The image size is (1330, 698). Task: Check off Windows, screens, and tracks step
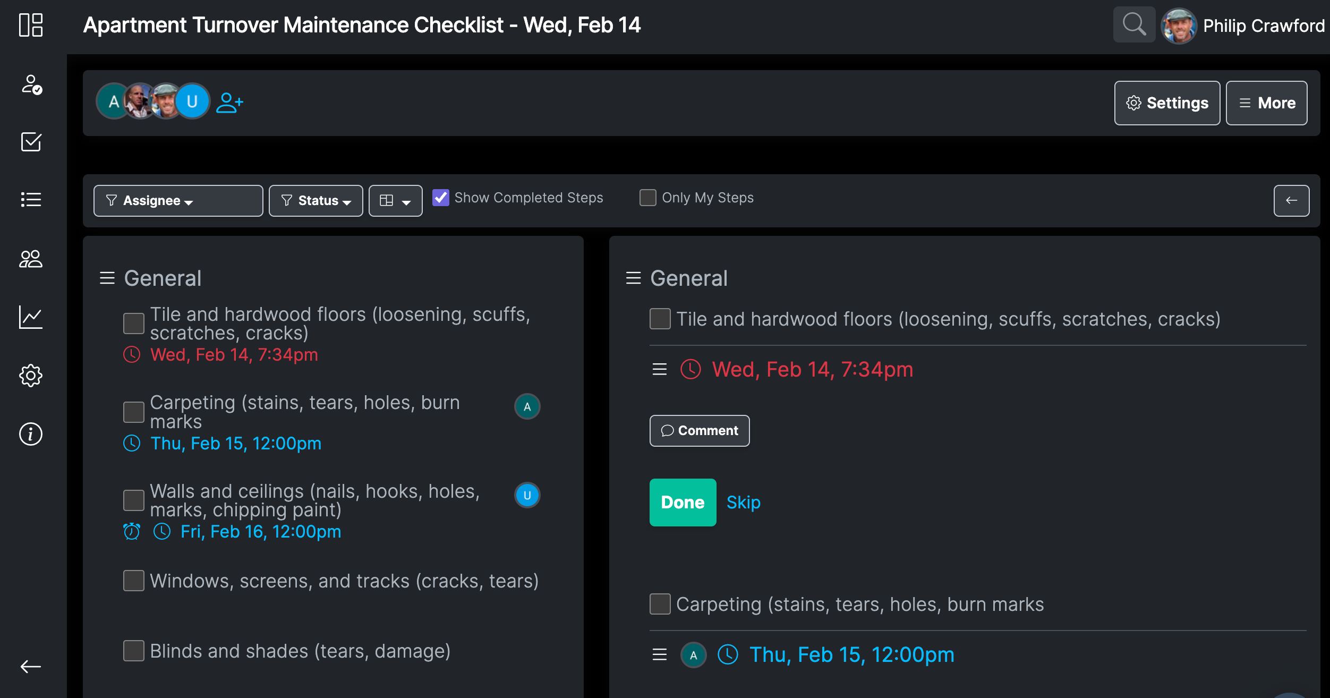pyautogui.click(x=134, y=581)
